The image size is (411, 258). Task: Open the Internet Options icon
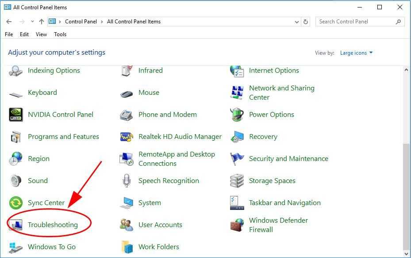(237, 71)
